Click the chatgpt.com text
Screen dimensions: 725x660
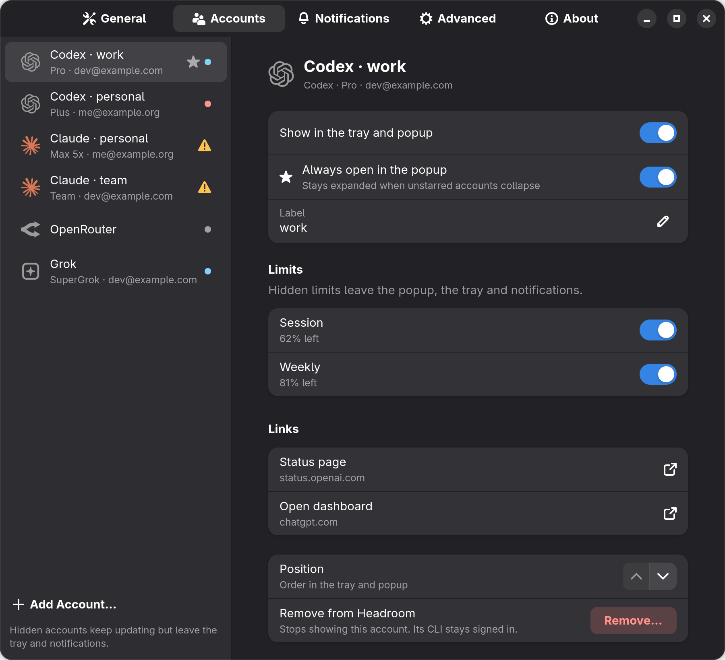[x=309, y=522]
